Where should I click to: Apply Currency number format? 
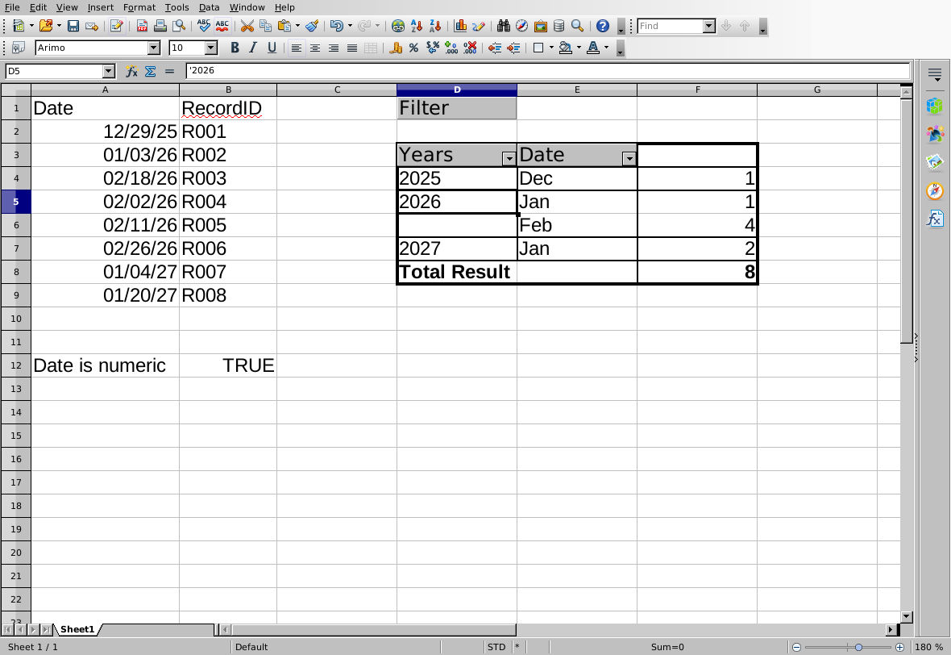(396, 48)
